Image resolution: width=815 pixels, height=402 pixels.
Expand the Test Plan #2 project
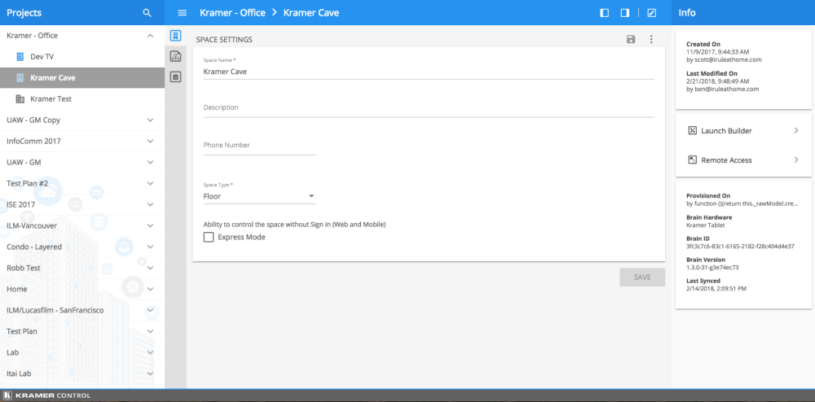click(x=150, y=184)
